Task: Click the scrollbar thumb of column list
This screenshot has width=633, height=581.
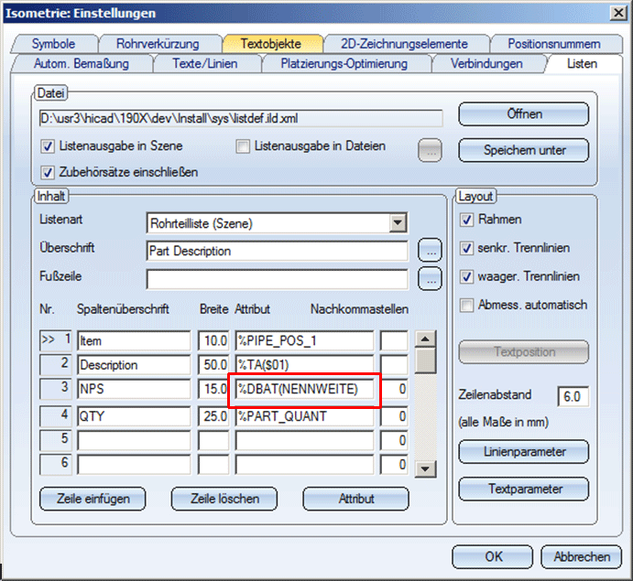Action: coord(425,360)
